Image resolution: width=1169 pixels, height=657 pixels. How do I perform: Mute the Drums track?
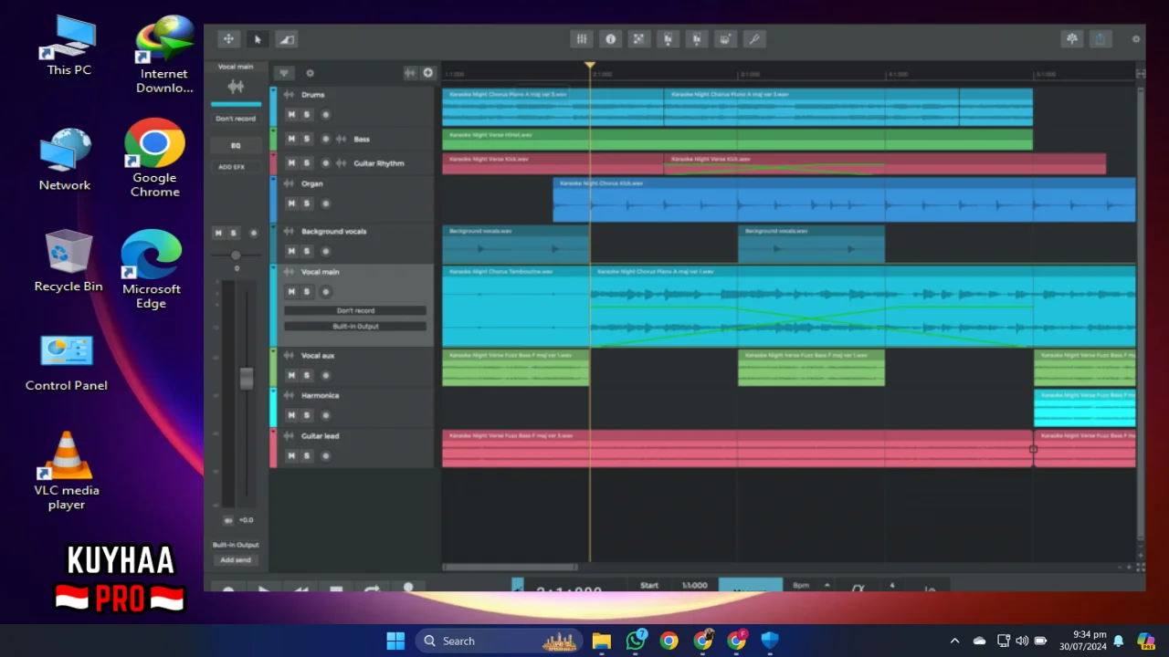pyautogui.click(x=291, y=115)
